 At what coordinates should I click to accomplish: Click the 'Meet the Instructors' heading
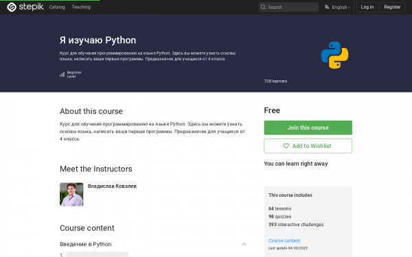[x=96, y=169]
